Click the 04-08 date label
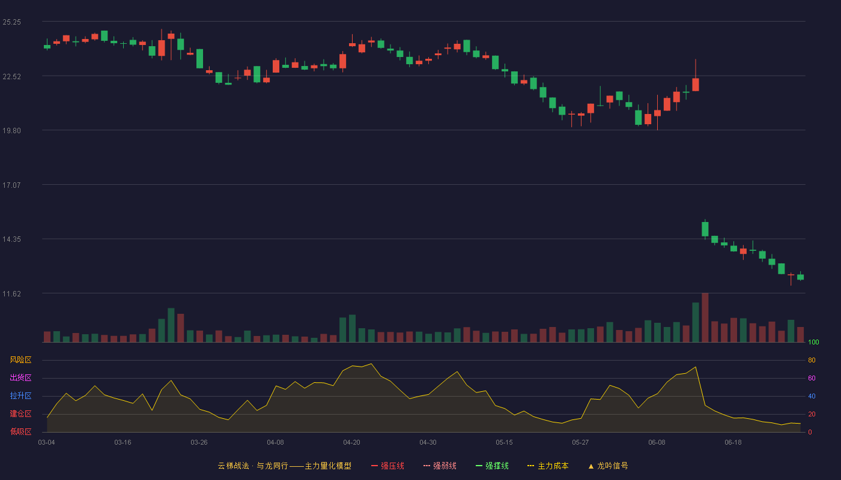The image size is (841, 480). coord(275,442)
